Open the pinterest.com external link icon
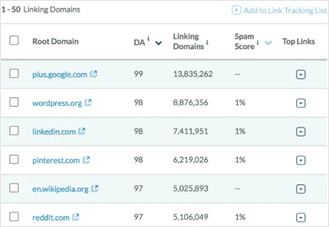 pos(86,160)
